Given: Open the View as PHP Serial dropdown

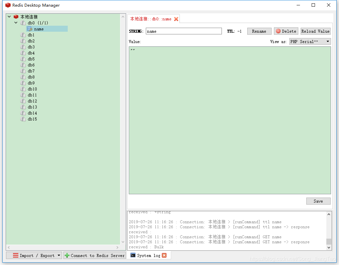Looking at the screenshot, I should click(x=310, y=41).
